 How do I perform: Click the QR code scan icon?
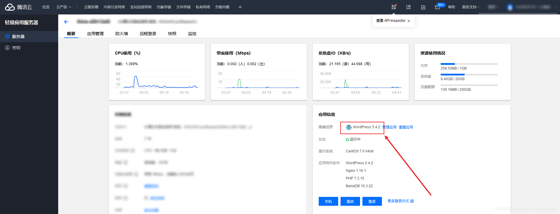(408, 7)
